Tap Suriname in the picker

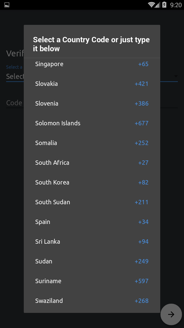pyautogui.click(x=92, y=281)
